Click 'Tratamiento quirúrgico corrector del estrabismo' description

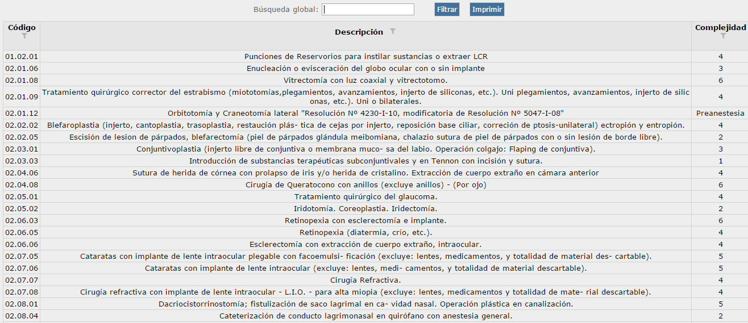tap(366, 97)
